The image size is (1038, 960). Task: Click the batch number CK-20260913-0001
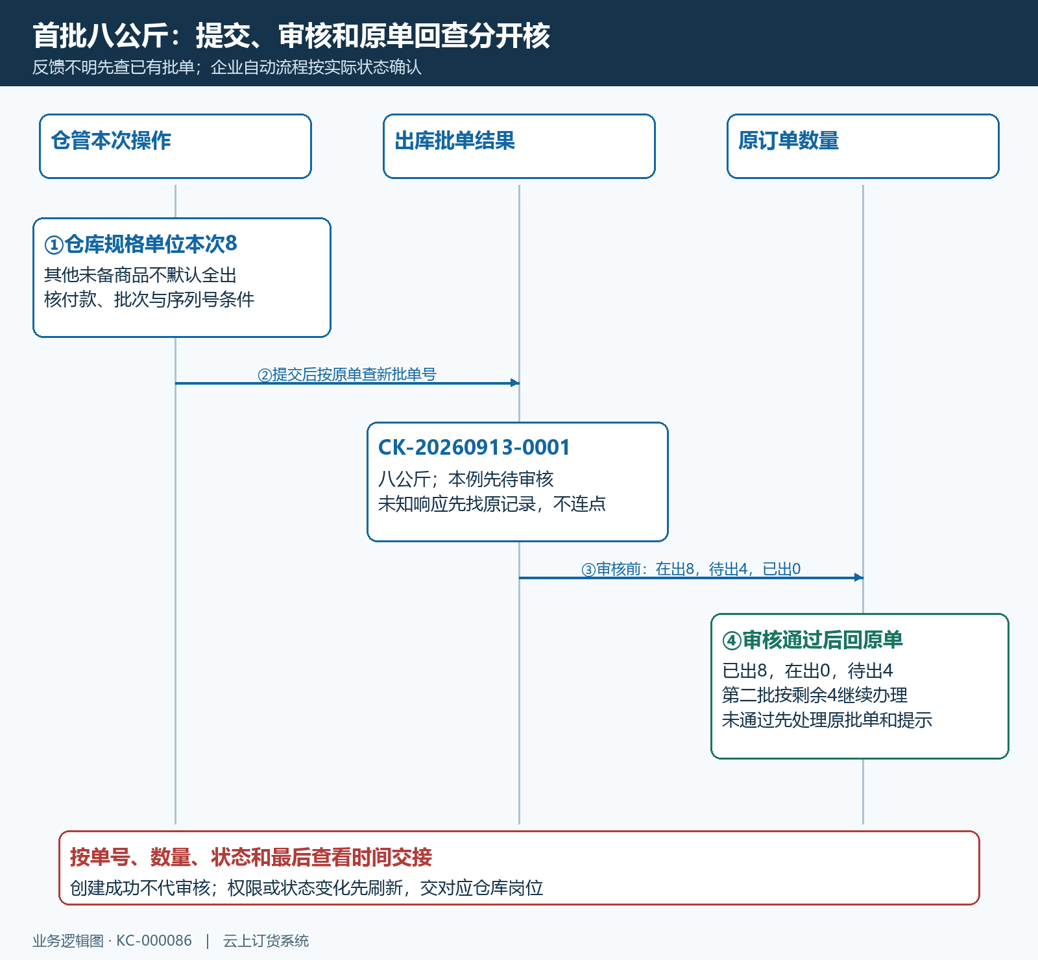coord(474,448)
